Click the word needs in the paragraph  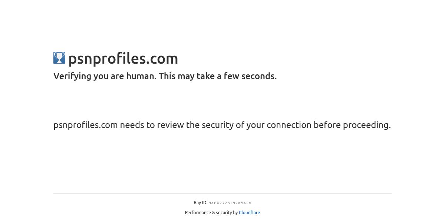[132, 125]
